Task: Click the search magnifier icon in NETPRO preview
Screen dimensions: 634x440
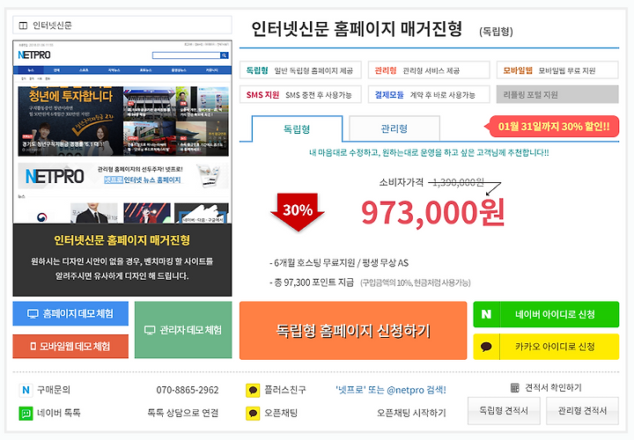Action: point(224,55)
